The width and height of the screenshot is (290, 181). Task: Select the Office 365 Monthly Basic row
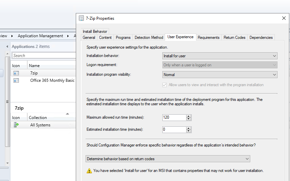pyautogui.click(x=43, y=80)
